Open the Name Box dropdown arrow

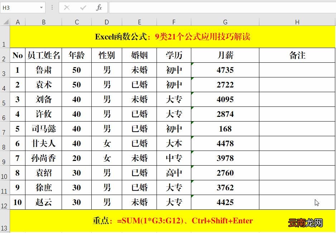[41, 8]
